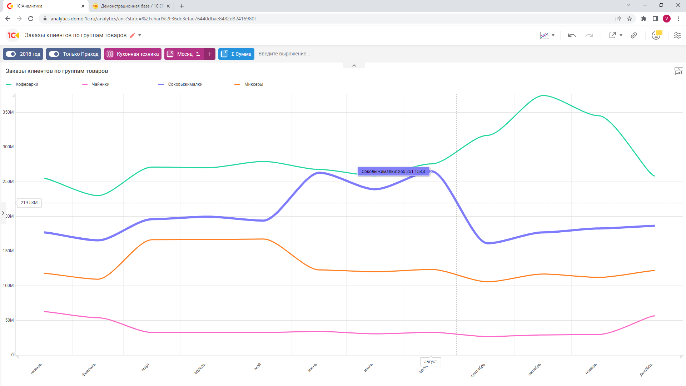Open browser extensions puzzle icon

(644, 19)
